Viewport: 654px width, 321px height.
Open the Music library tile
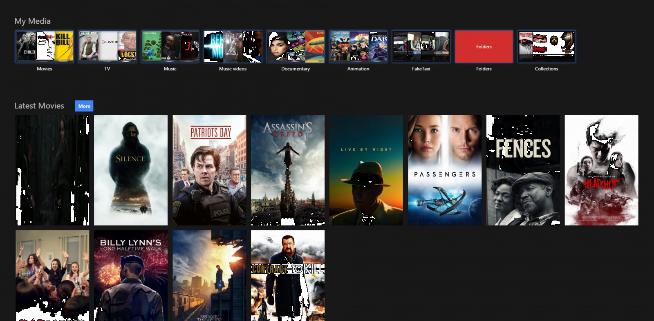[170, 47]
